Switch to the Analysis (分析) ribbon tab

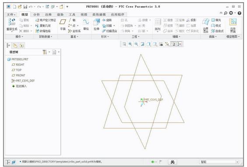pyautogui.click(x=36, y=14)
